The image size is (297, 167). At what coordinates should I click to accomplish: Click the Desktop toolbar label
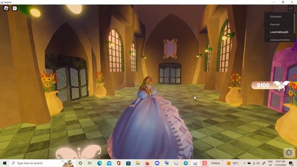[215, 163]
